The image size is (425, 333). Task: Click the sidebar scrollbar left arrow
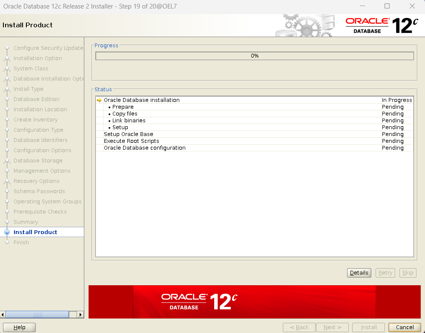(3, 315)
